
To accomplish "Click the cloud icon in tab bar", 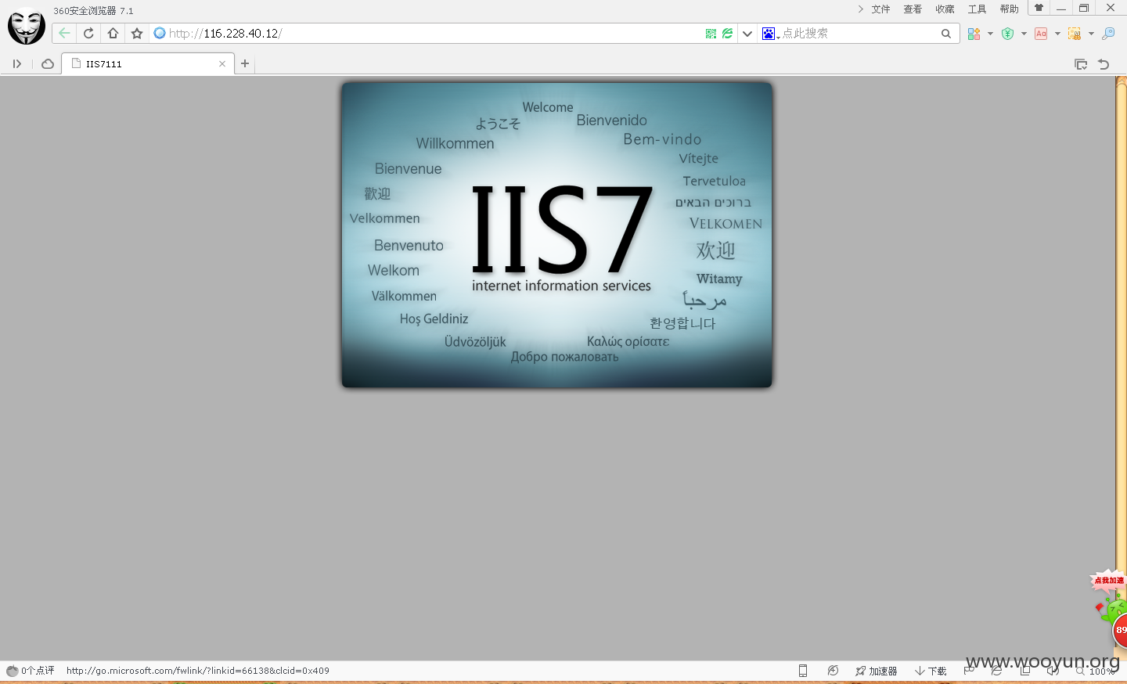I will point(48,64).
